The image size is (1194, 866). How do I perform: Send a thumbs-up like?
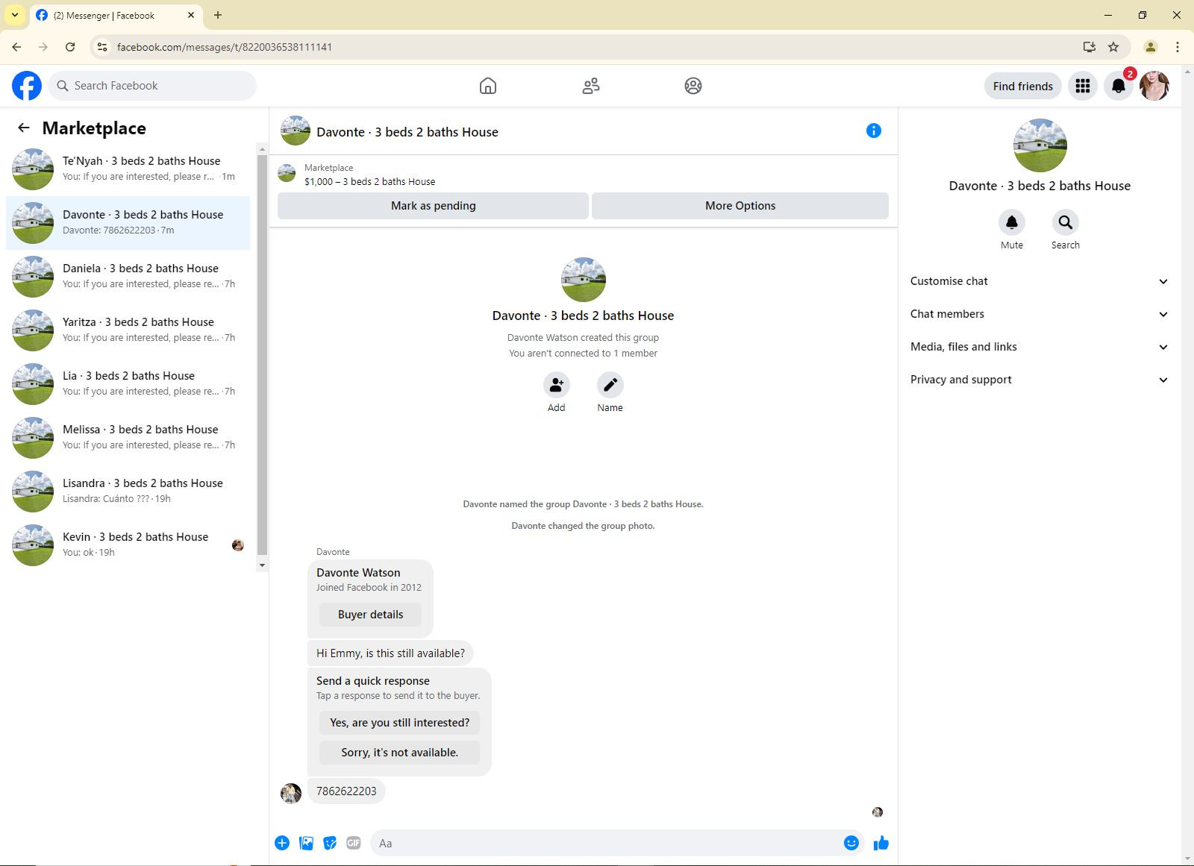pos(881,843)
